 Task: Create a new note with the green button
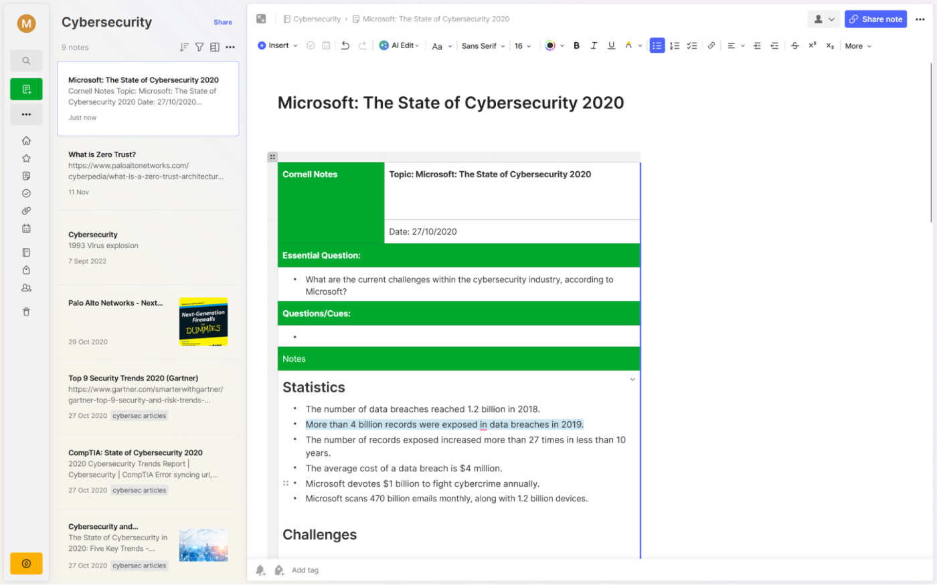pos(26,89)
